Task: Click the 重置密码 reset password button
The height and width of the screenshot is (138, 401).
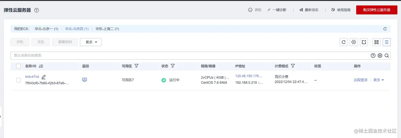Action: click(65, 42)
